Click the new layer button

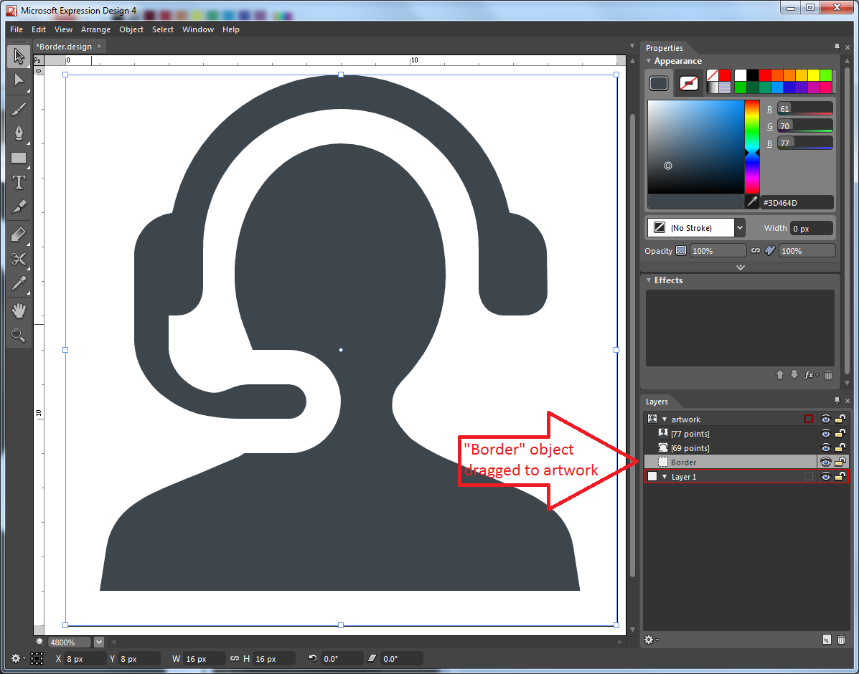(827, 640)
